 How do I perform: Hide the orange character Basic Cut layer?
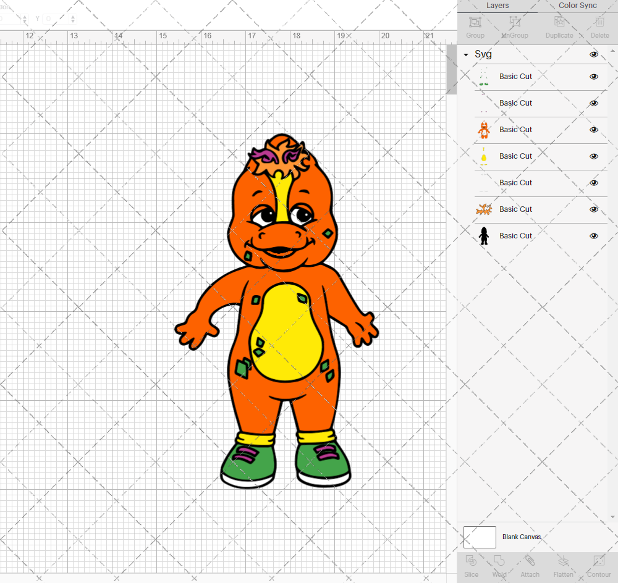[593, 129]
